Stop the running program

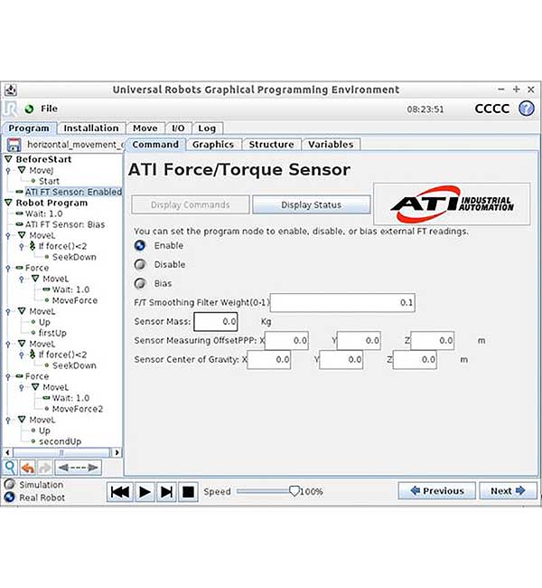[188, 491]
